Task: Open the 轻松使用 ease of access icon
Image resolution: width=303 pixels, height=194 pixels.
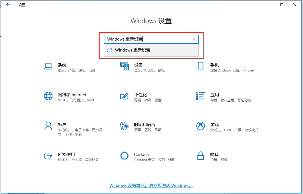Action: [48, 156]
